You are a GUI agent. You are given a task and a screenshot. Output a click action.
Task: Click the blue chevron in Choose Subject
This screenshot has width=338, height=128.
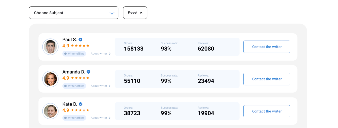112,13
